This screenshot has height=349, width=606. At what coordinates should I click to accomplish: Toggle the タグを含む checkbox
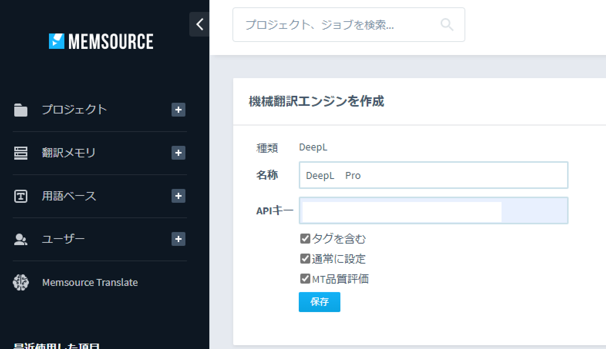pos(305,239)
